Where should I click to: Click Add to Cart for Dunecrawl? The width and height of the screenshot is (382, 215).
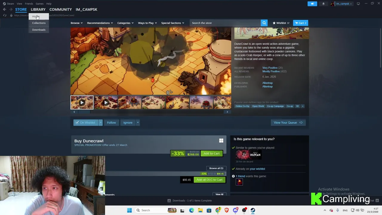(x=212, y=153)
